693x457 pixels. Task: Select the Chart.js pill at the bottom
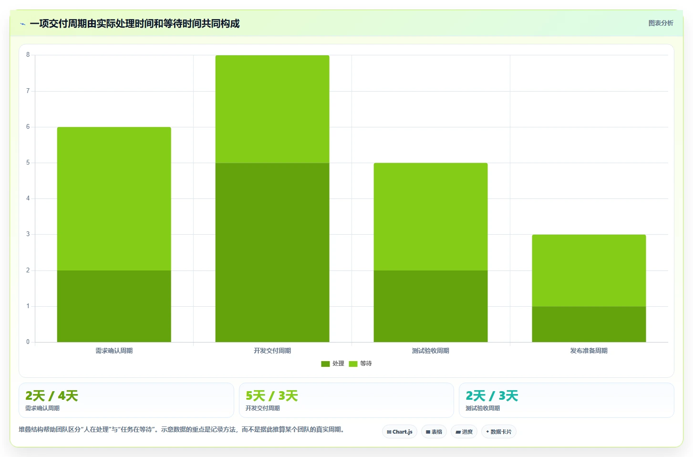(x=400, y=432)
